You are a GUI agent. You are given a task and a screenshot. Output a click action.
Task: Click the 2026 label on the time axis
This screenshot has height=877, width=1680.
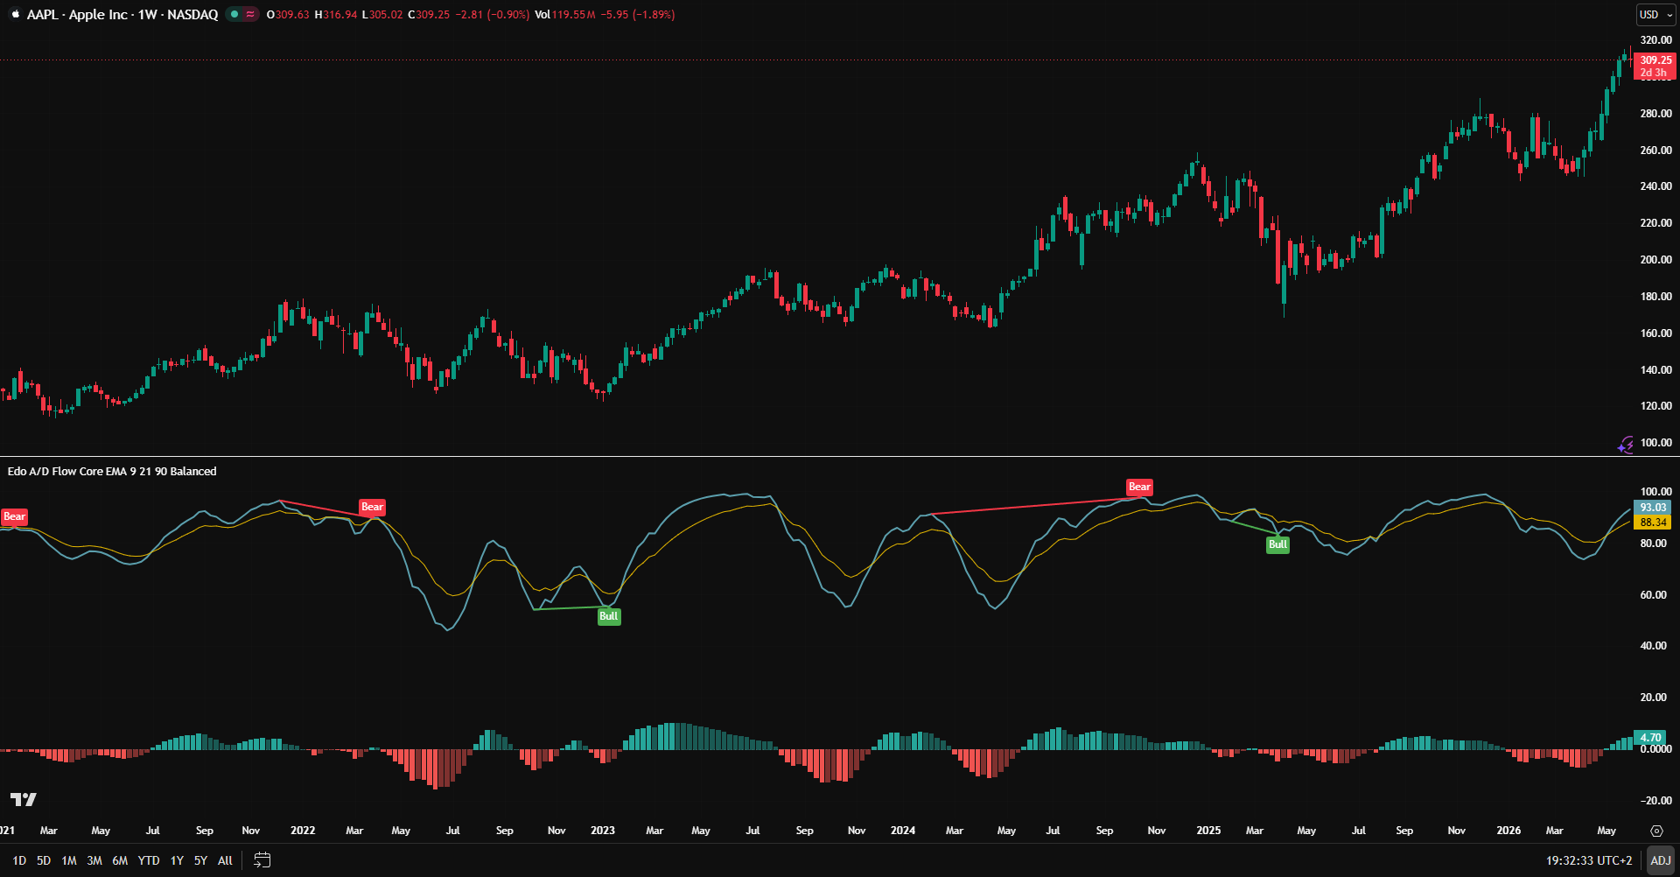point(1508,831)
